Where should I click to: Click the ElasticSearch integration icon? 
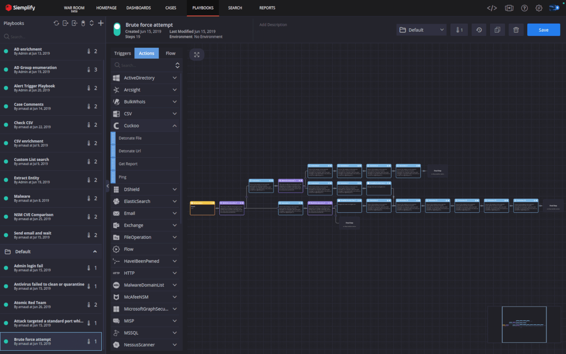117,202
